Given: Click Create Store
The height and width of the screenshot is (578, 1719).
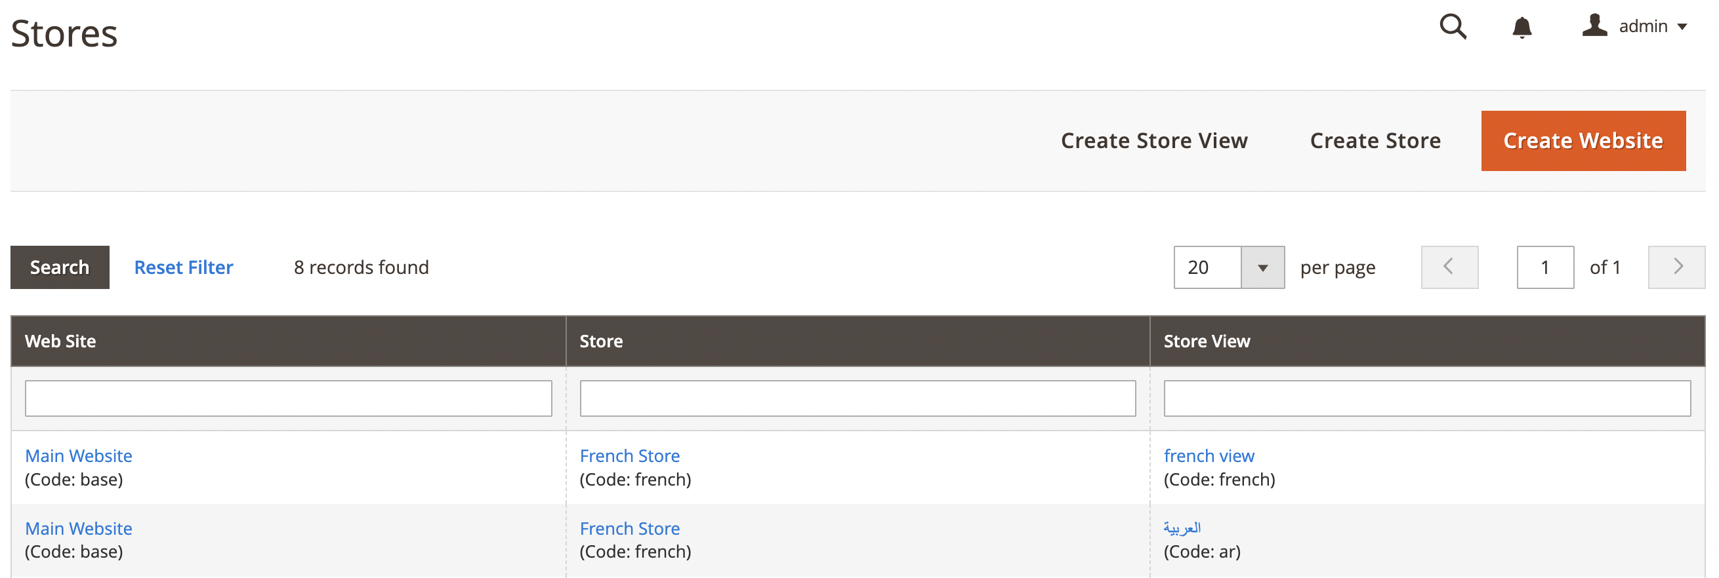Looking at the screenshot, I should pos(1375,141).
